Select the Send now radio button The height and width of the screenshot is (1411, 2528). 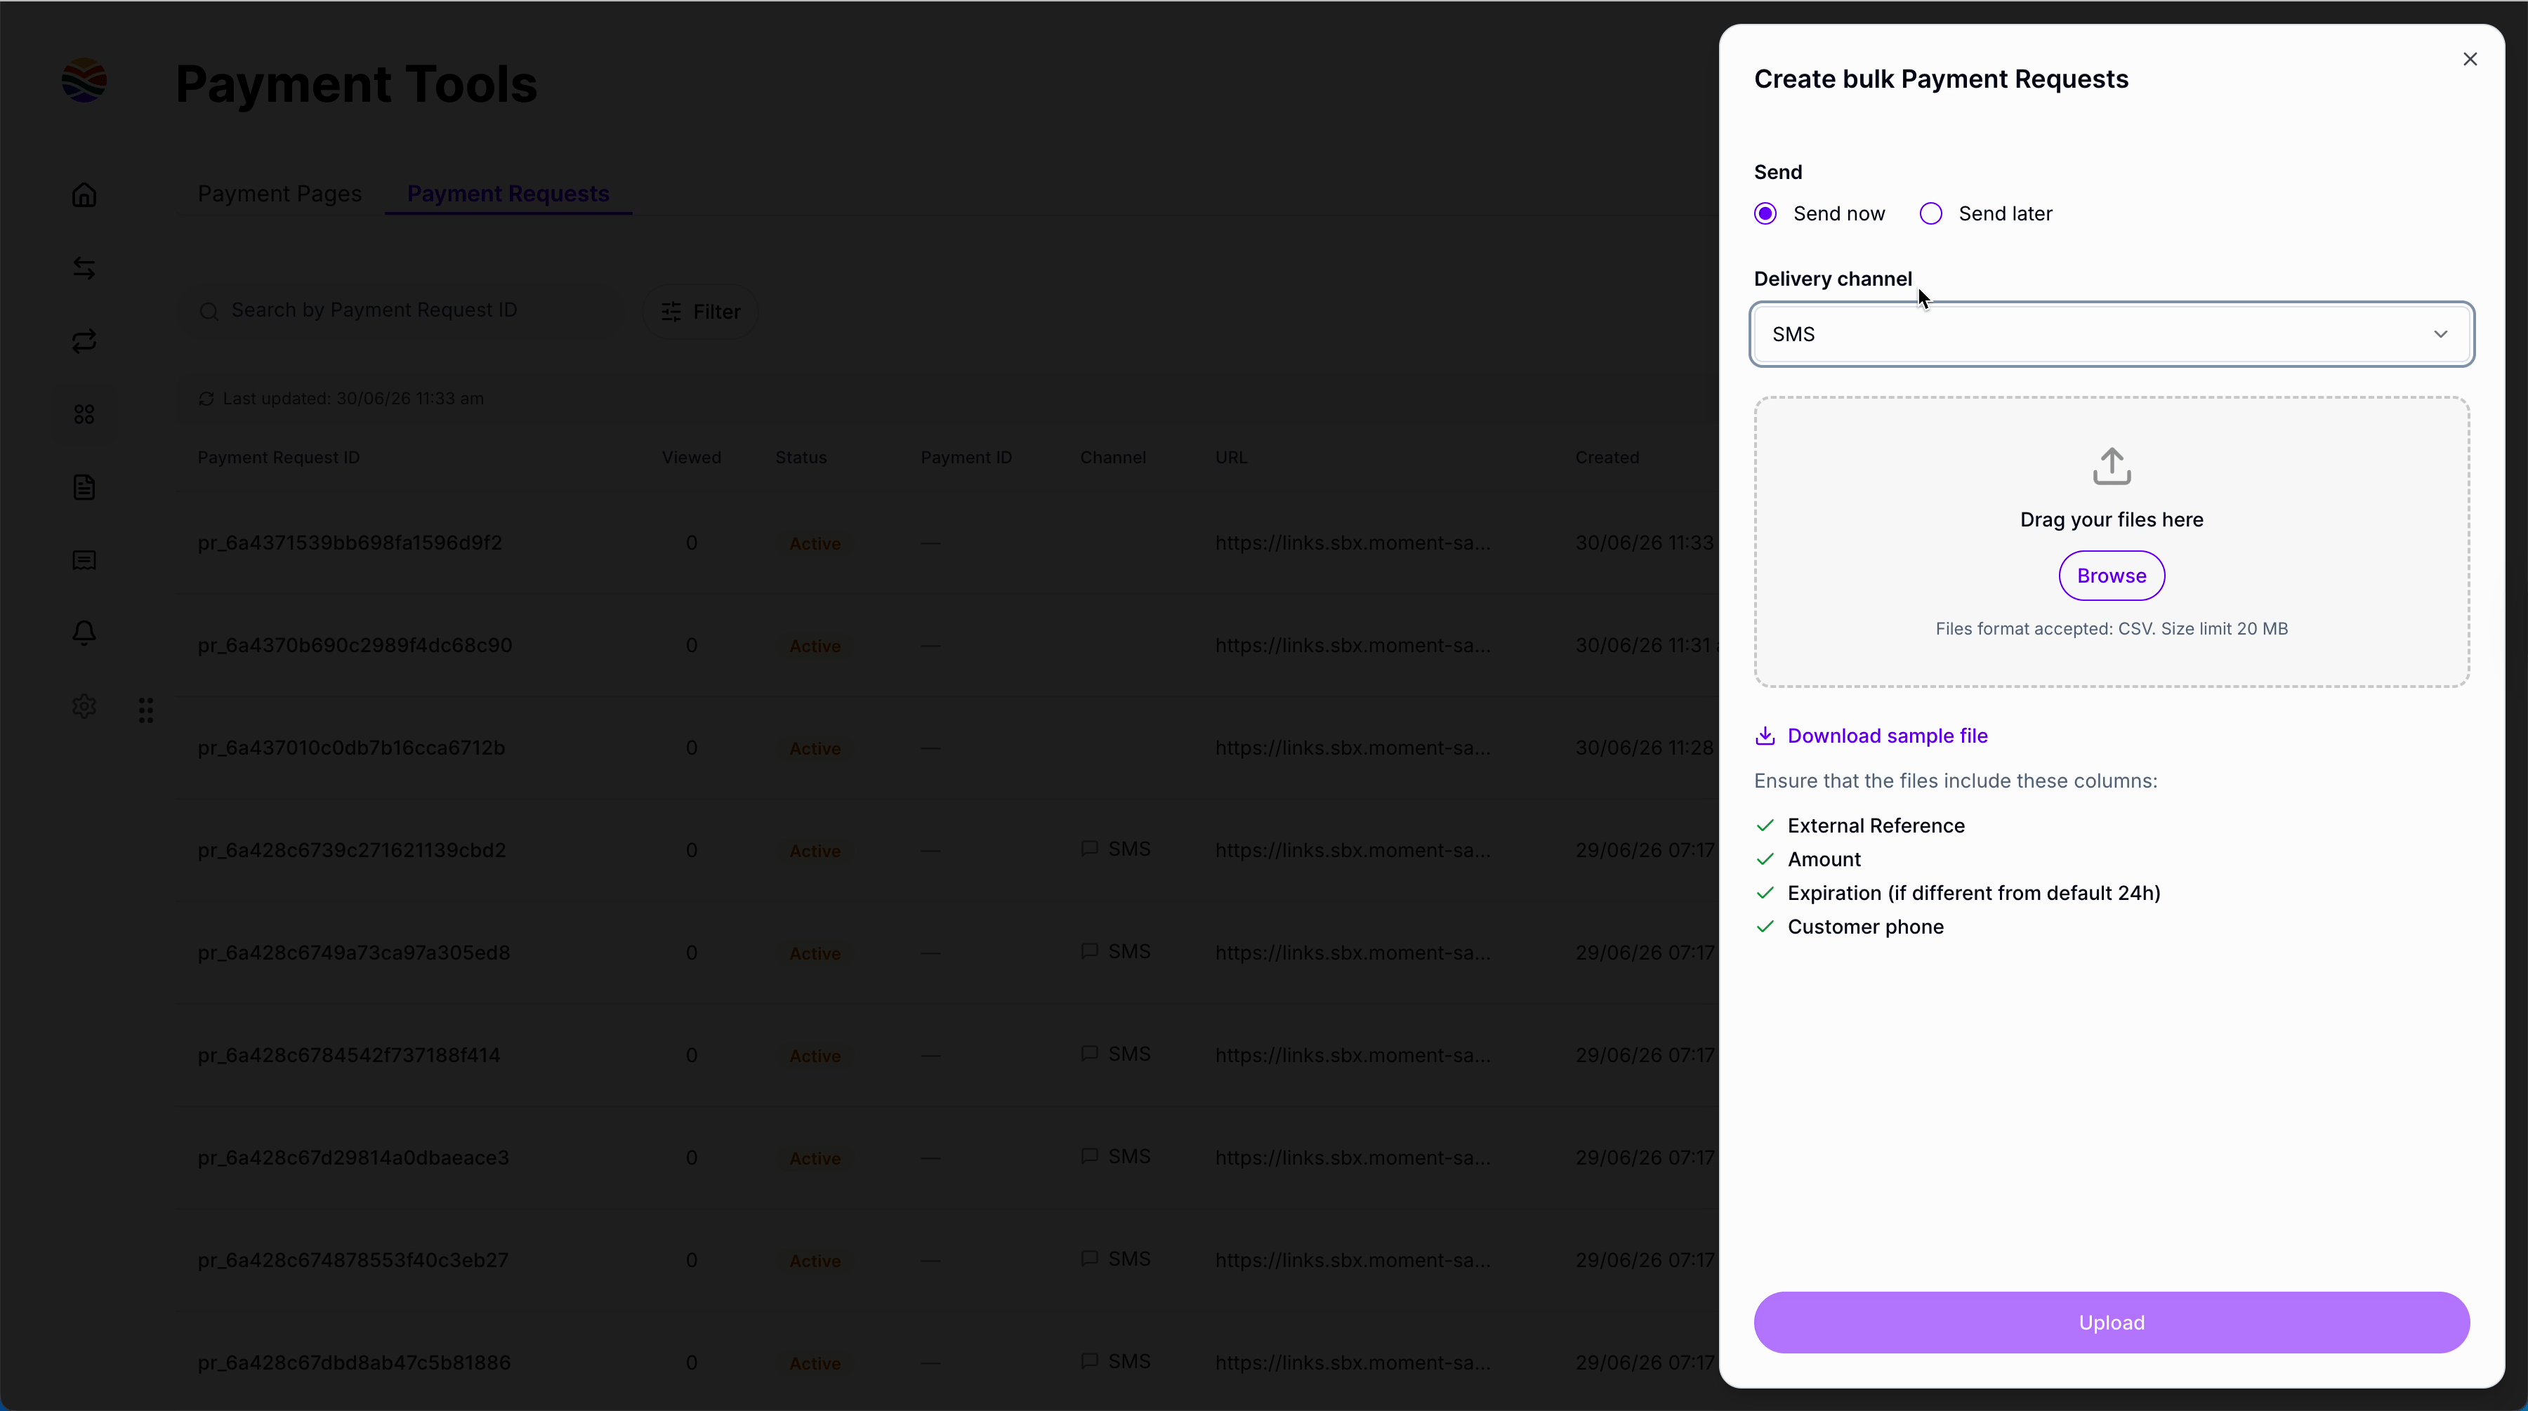pos(1765,214)
